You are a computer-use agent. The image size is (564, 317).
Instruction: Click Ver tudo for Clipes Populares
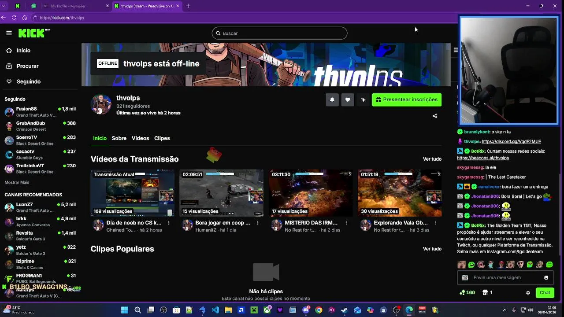coord(432,249)
